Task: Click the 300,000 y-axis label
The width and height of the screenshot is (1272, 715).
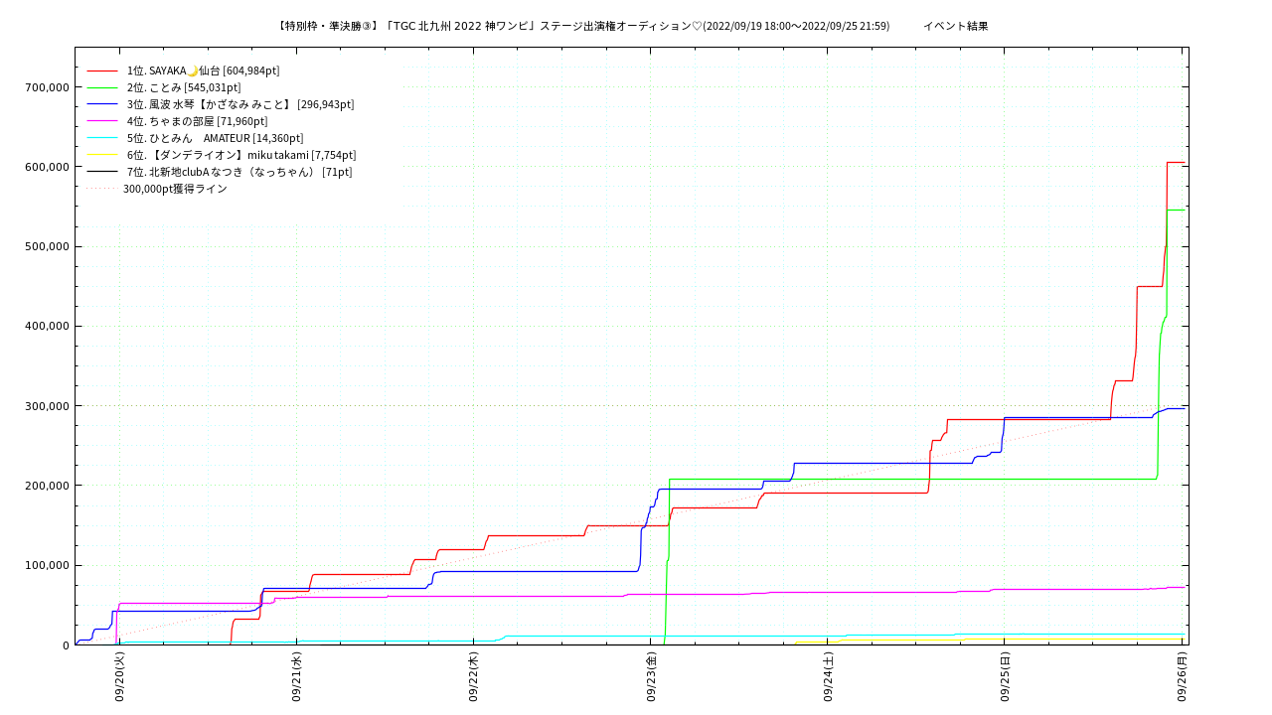Action: pyautogui.click(x=47, y=406)
